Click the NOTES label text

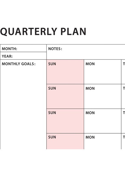pos(55,49)
